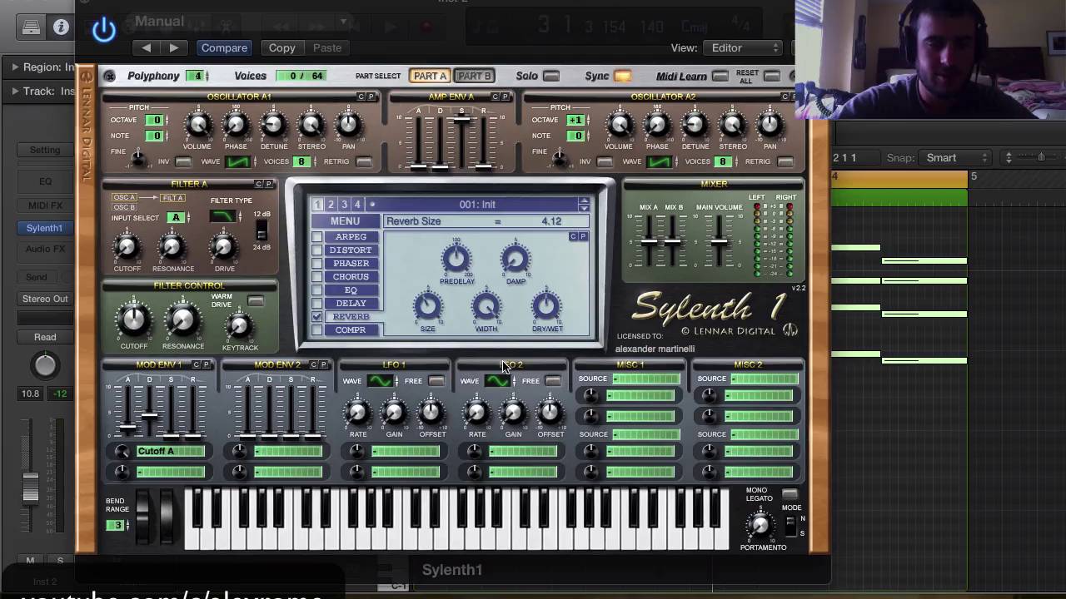Click the Stereo Out output slot
The height and width of the screenshot is (599, 1066).
45,299
